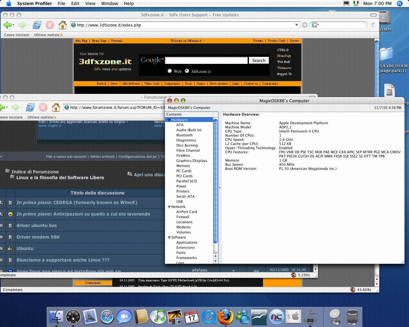The width and height of the screenshot is (409, 327).
Task: Launch Dashboard from the dock
Action: click(x=73, y=317)
